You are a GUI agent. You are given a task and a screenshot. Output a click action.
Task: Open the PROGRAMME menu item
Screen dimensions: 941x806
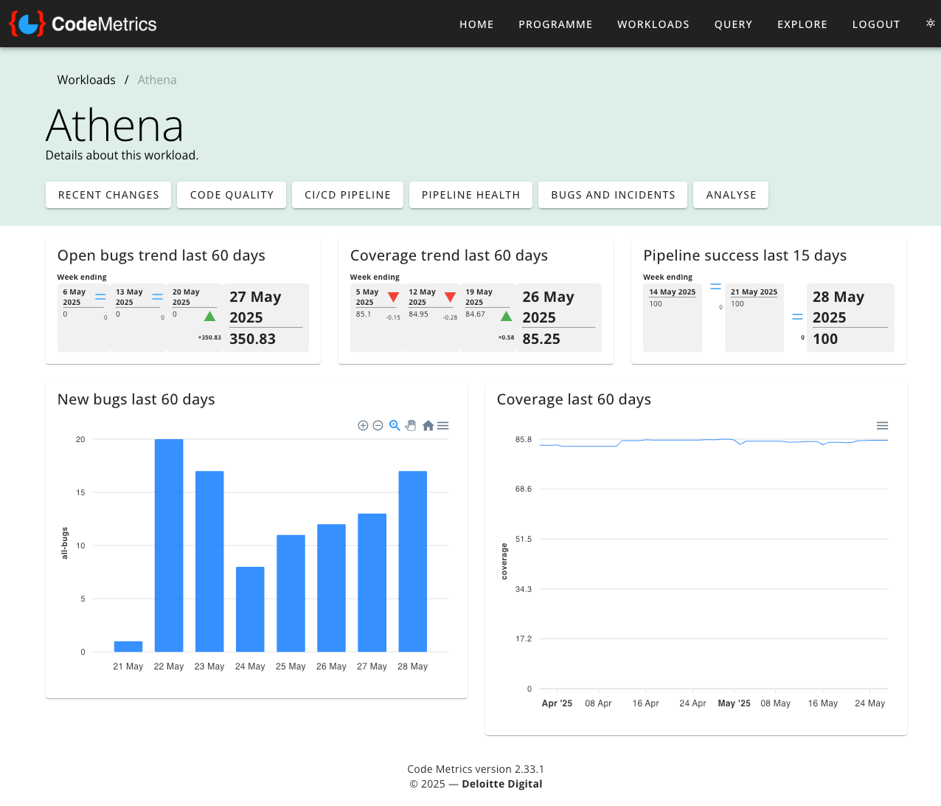(555, 24)
